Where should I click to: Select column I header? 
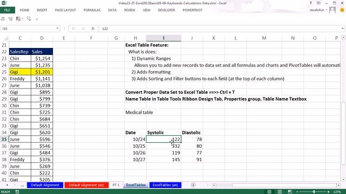tap(163, 38)
